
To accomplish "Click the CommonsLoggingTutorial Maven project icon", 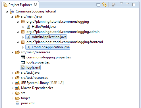I will [12, 11].
